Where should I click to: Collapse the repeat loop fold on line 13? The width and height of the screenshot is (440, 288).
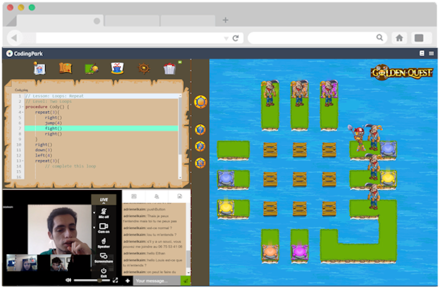pos(23,161)
